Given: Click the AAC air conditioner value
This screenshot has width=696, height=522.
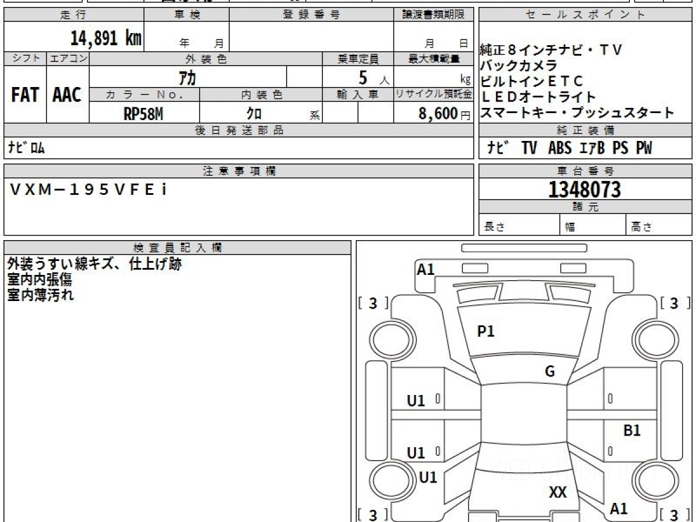Looking at the screenshot, I should point(67,95).
